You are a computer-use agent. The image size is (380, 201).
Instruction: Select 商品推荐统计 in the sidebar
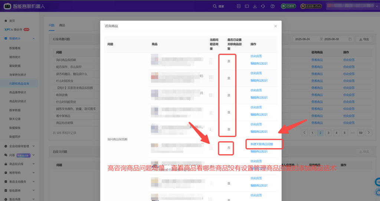(x=17, y=92)
